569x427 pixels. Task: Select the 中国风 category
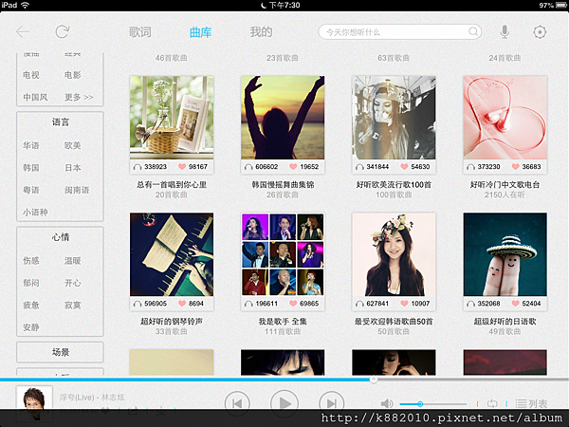coord(35,97)
